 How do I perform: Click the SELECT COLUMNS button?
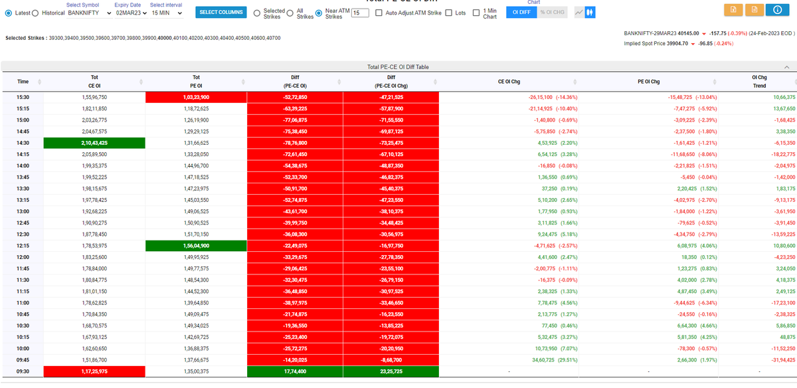[221, 13]
